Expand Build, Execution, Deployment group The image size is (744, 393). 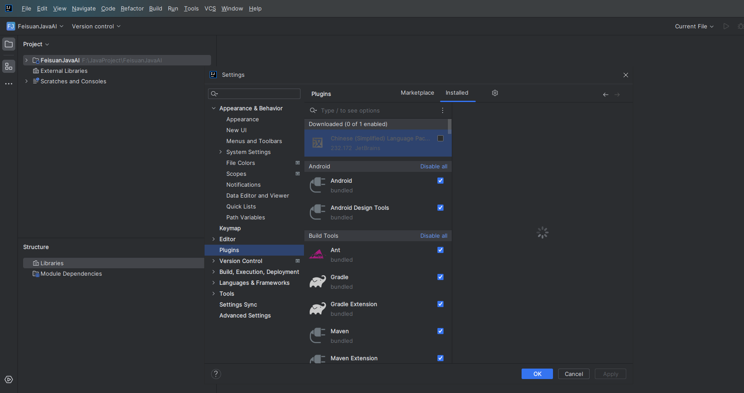[x=214, y=272]
